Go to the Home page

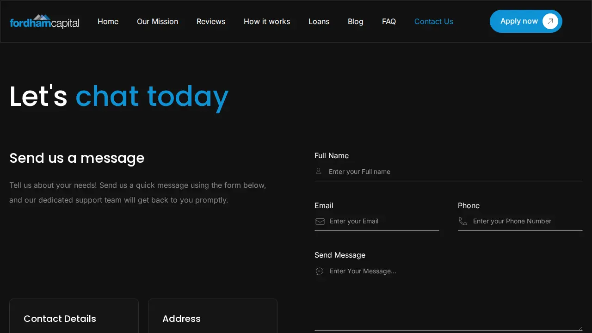coord(108,21)
